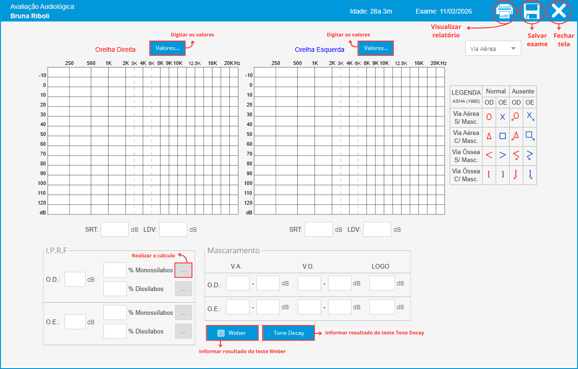
Task: Click the printer icon to view report
Action: (504, 11)
